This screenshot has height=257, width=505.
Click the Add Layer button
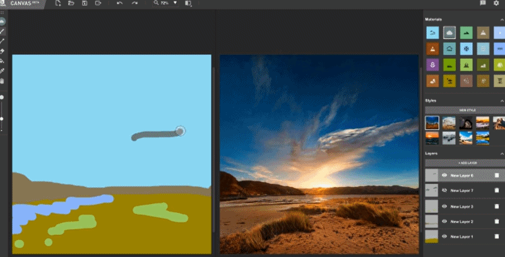[465, 163]
